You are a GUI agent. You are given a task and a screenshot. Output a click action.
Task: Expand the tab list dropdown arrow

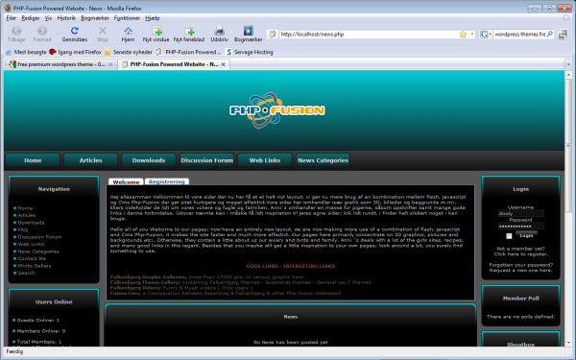(x=568, y=64)
